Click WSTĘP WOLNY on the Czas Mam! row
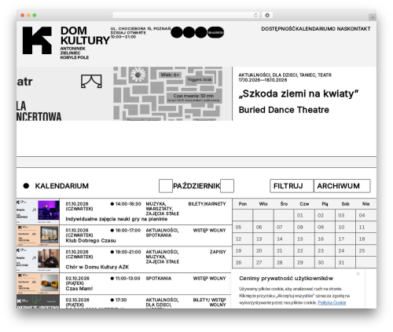 click(209, 279)
